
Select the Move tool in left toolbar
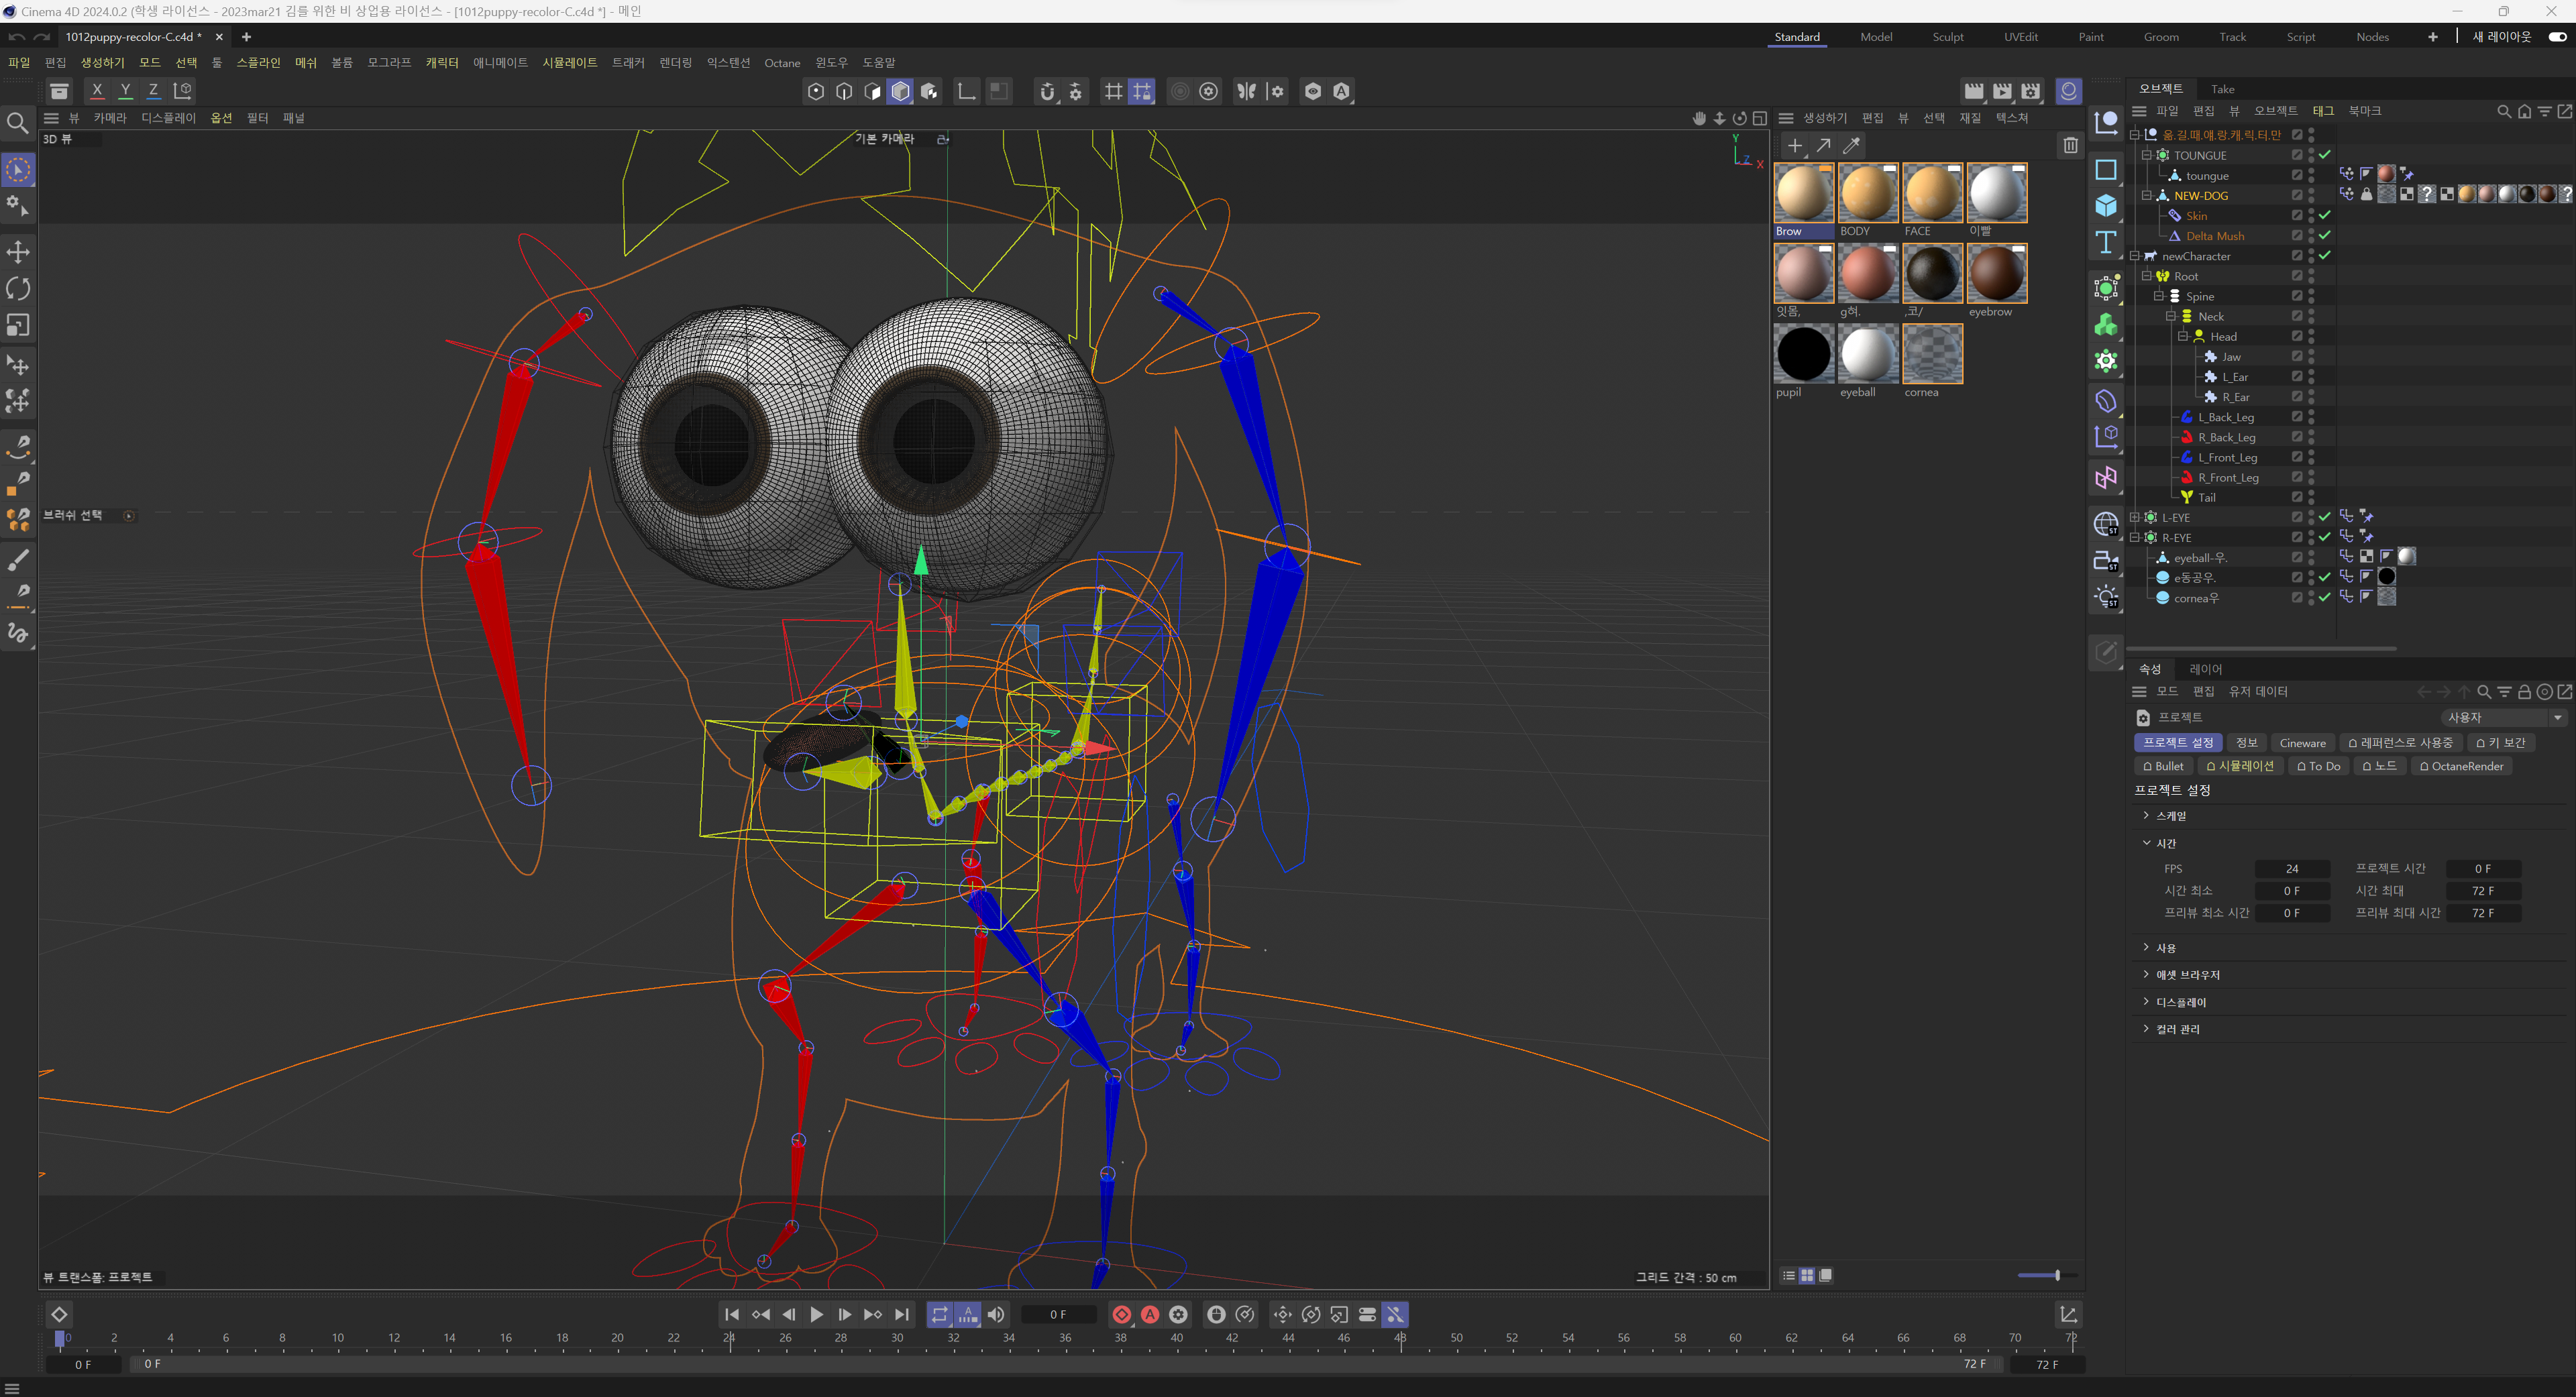point(18,251)
